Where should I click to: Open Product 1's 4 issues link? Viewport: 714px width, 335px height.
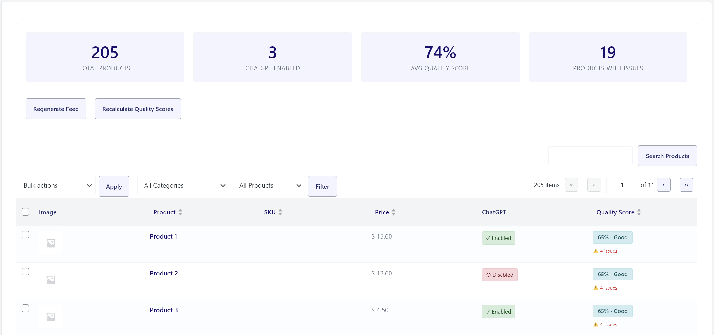pos(608,251)
